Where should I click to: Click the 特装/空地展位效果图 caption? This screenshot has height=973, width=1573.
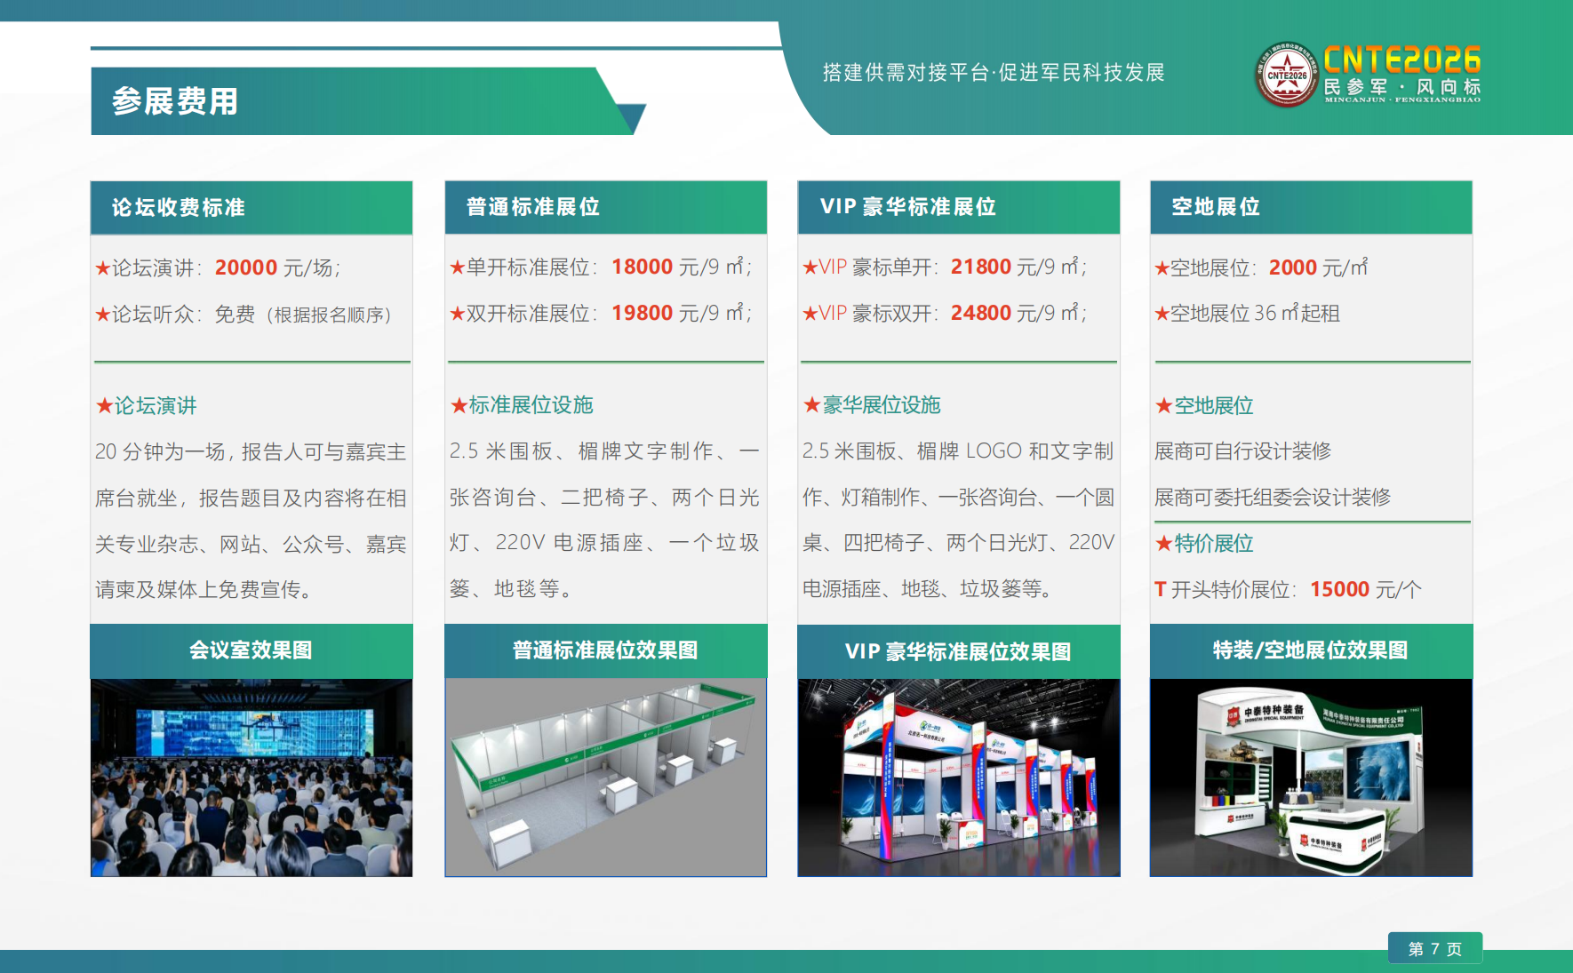click(x=1311, y=650)
